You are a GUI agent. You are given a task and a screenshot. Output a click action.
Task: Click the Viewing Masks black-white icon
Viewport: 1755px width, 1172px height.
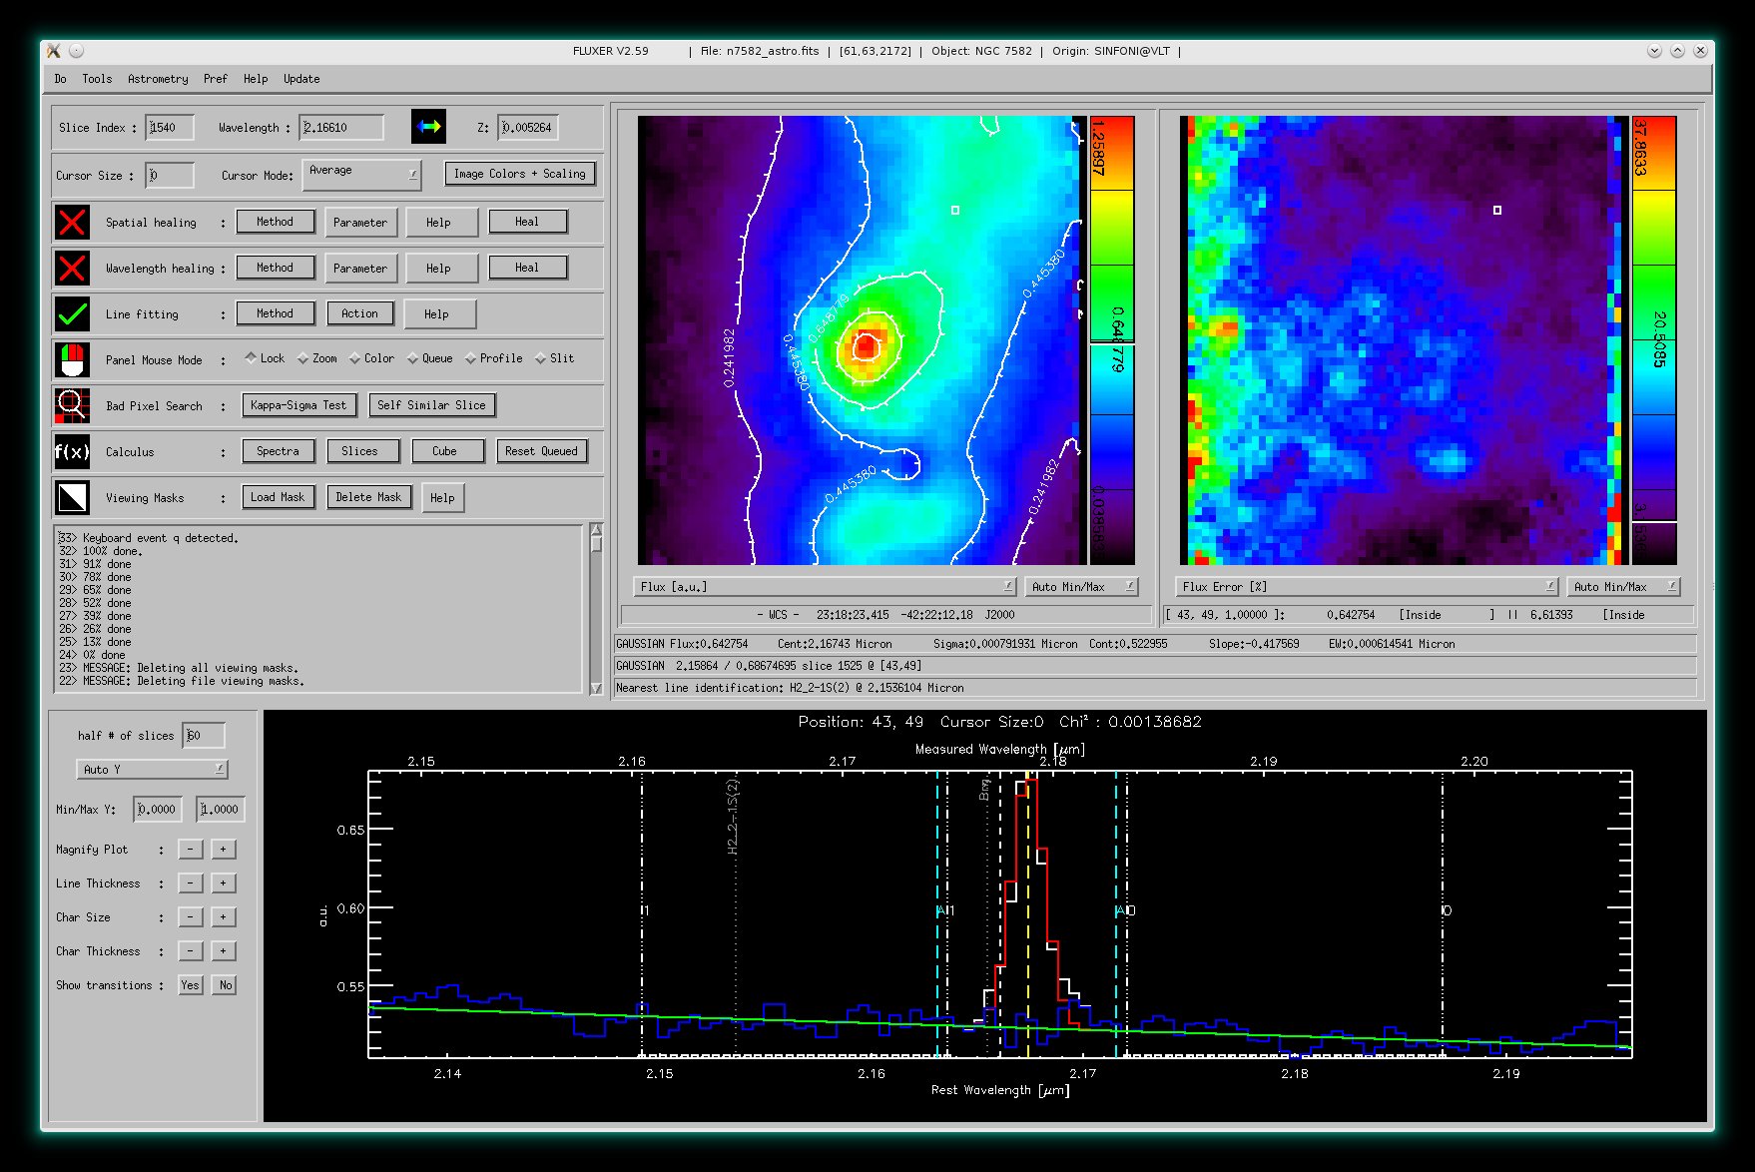pos(72,497)
